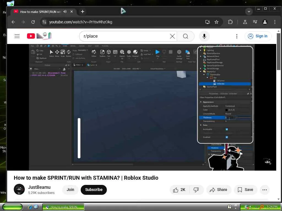Join the JustBeamu channel

(x=70, y=190)
